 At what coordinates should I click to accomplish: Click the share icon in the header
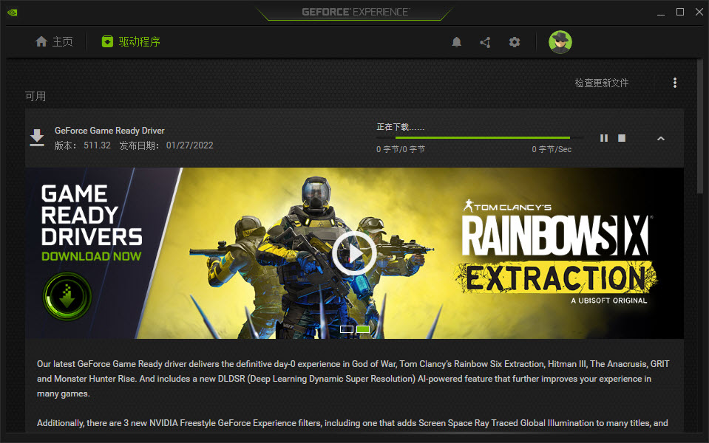pyautogui.click(x=485, y=42)
